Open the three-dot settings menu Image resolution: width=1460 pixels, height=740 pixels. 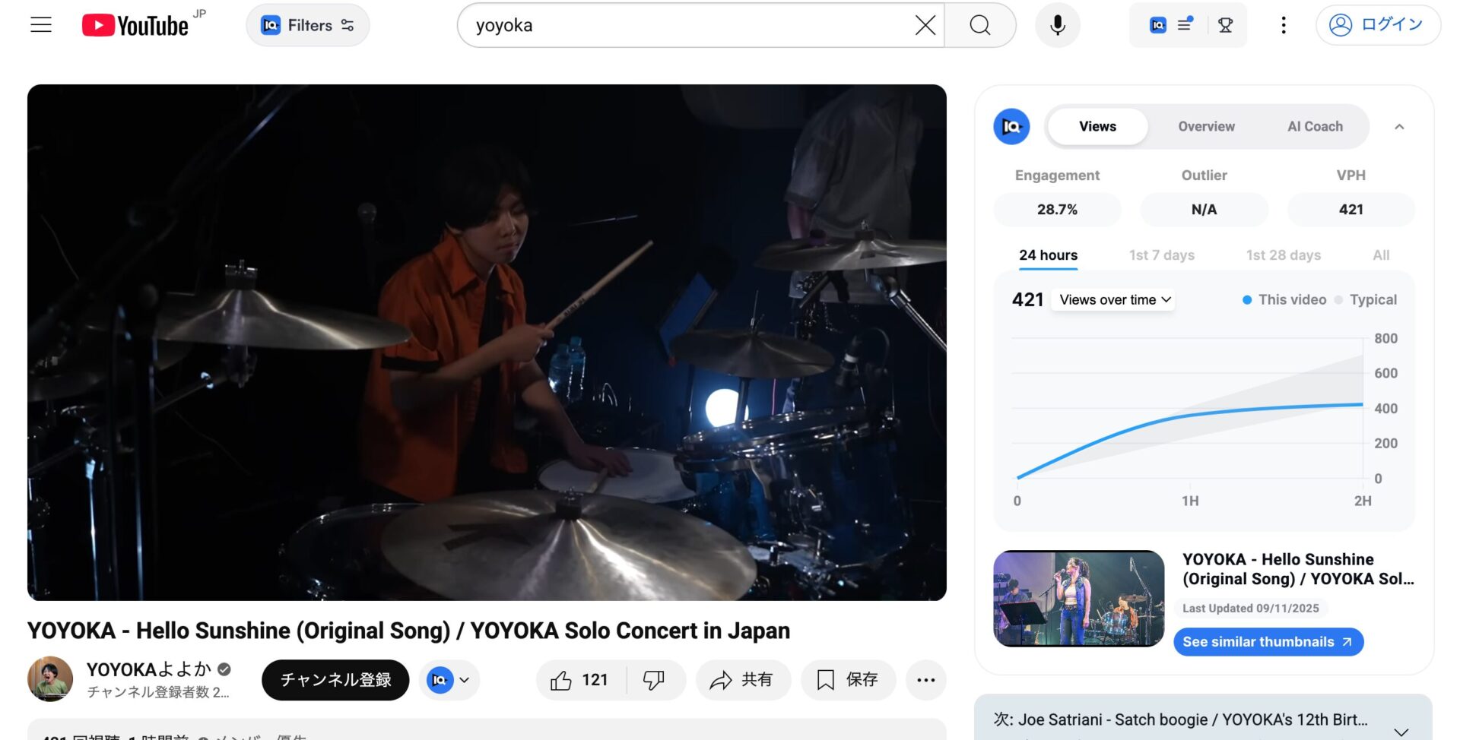(1284, 25)
